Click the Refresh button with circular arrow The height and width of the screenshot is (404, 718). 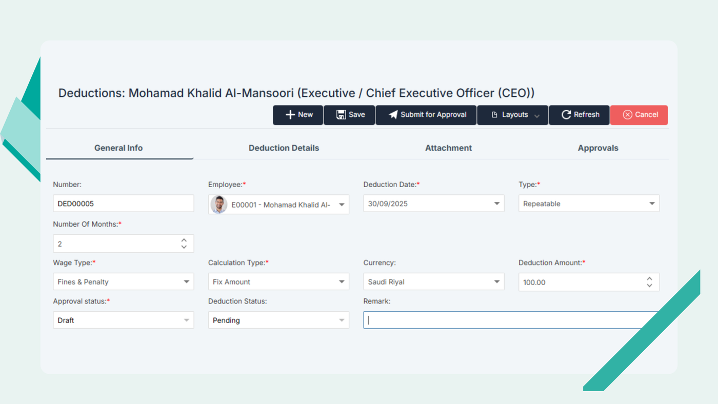(x=580, y=115)
